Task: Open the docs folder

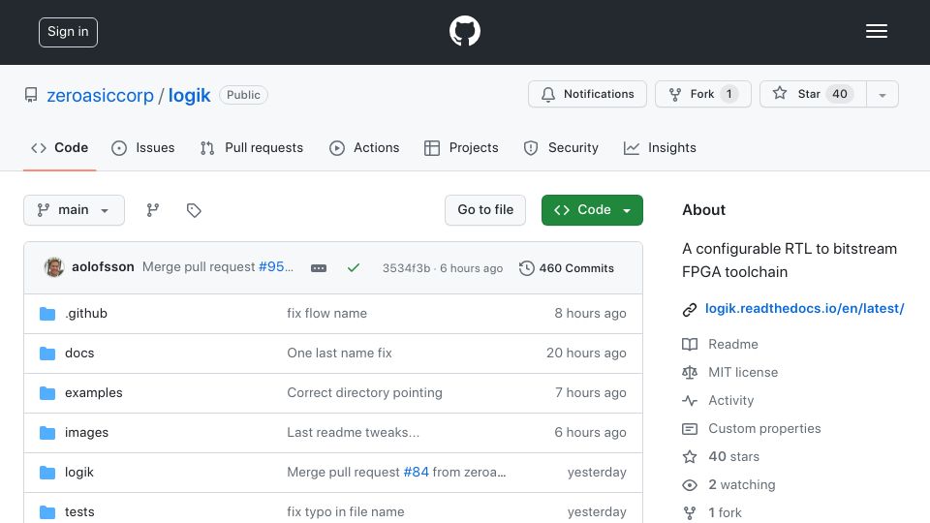Action: 79,353
